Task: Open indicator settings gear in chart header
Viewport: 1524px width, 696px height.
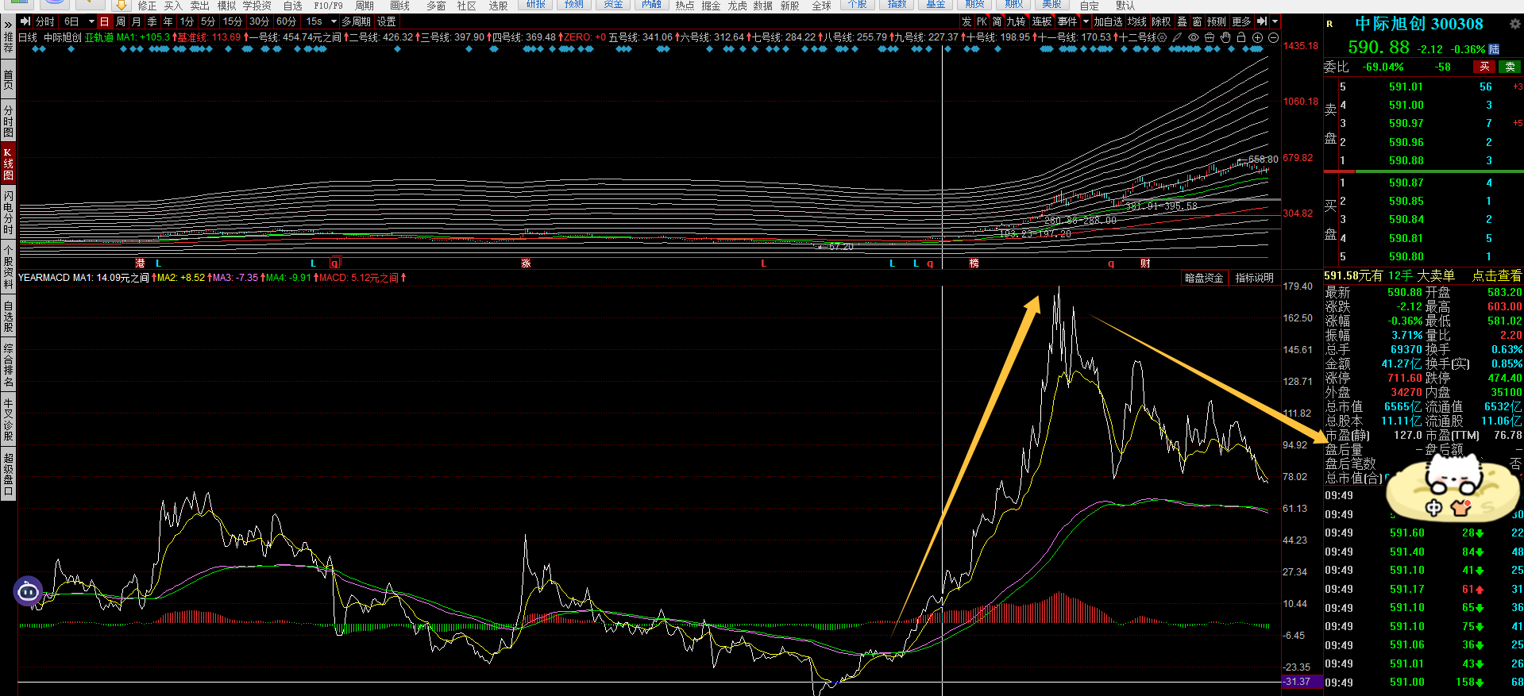Action: (x=1162, y=37)
